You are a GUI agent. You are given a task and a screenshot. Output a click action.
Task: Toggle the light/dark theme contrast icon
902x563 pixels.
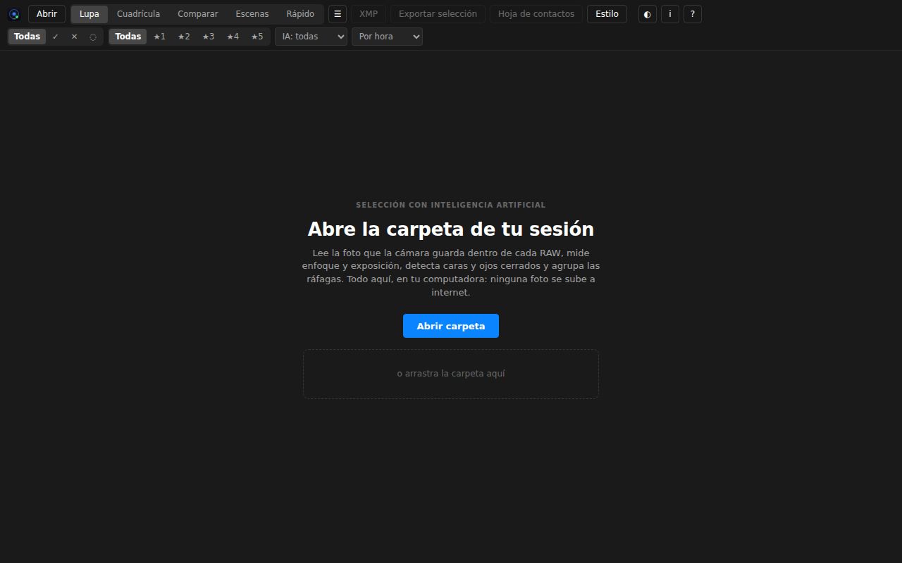click(648, 14)
